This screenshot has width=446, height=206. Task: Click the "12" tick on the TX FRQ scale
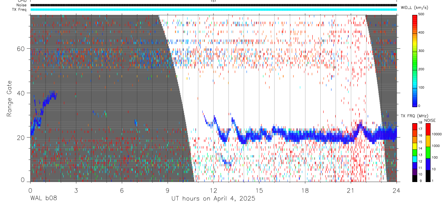pyautogui.click(x=420, y=161)
